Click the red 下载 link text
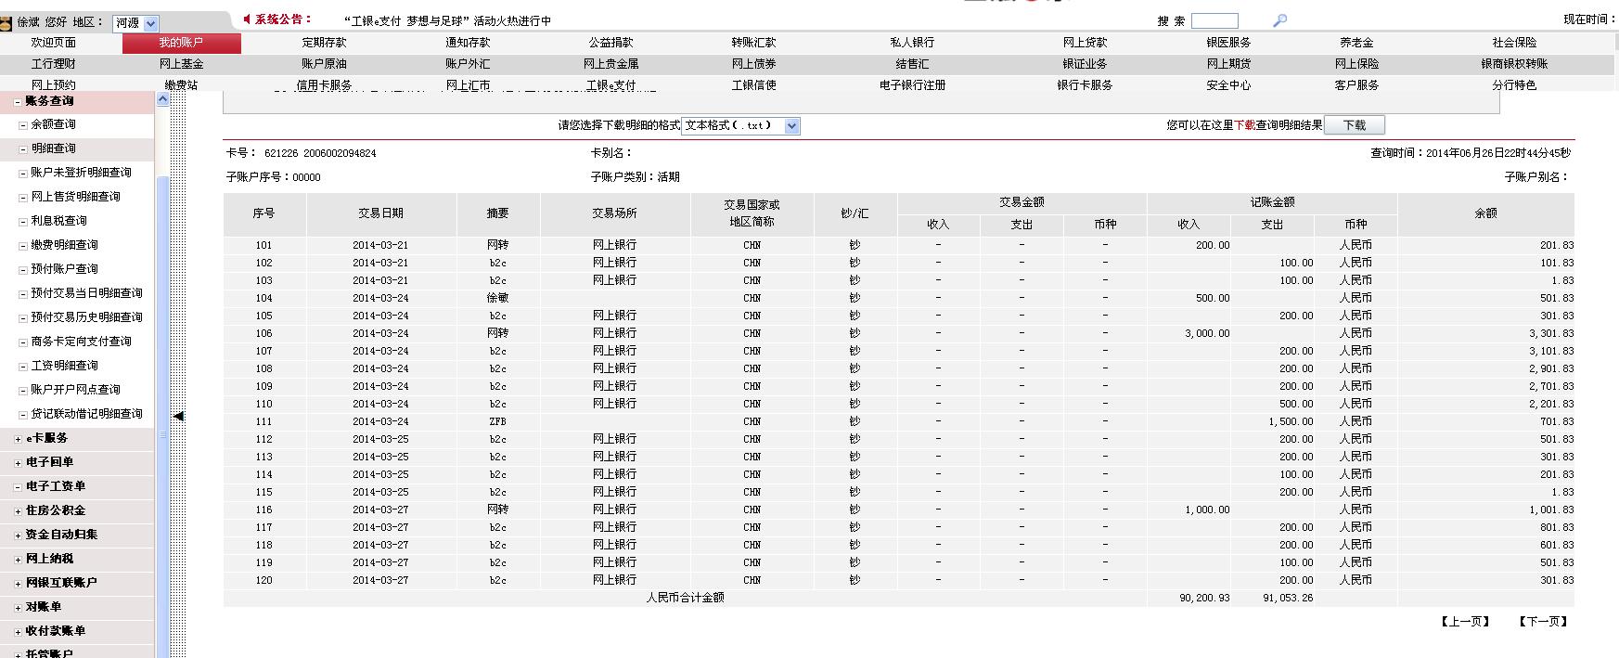 1244,125
